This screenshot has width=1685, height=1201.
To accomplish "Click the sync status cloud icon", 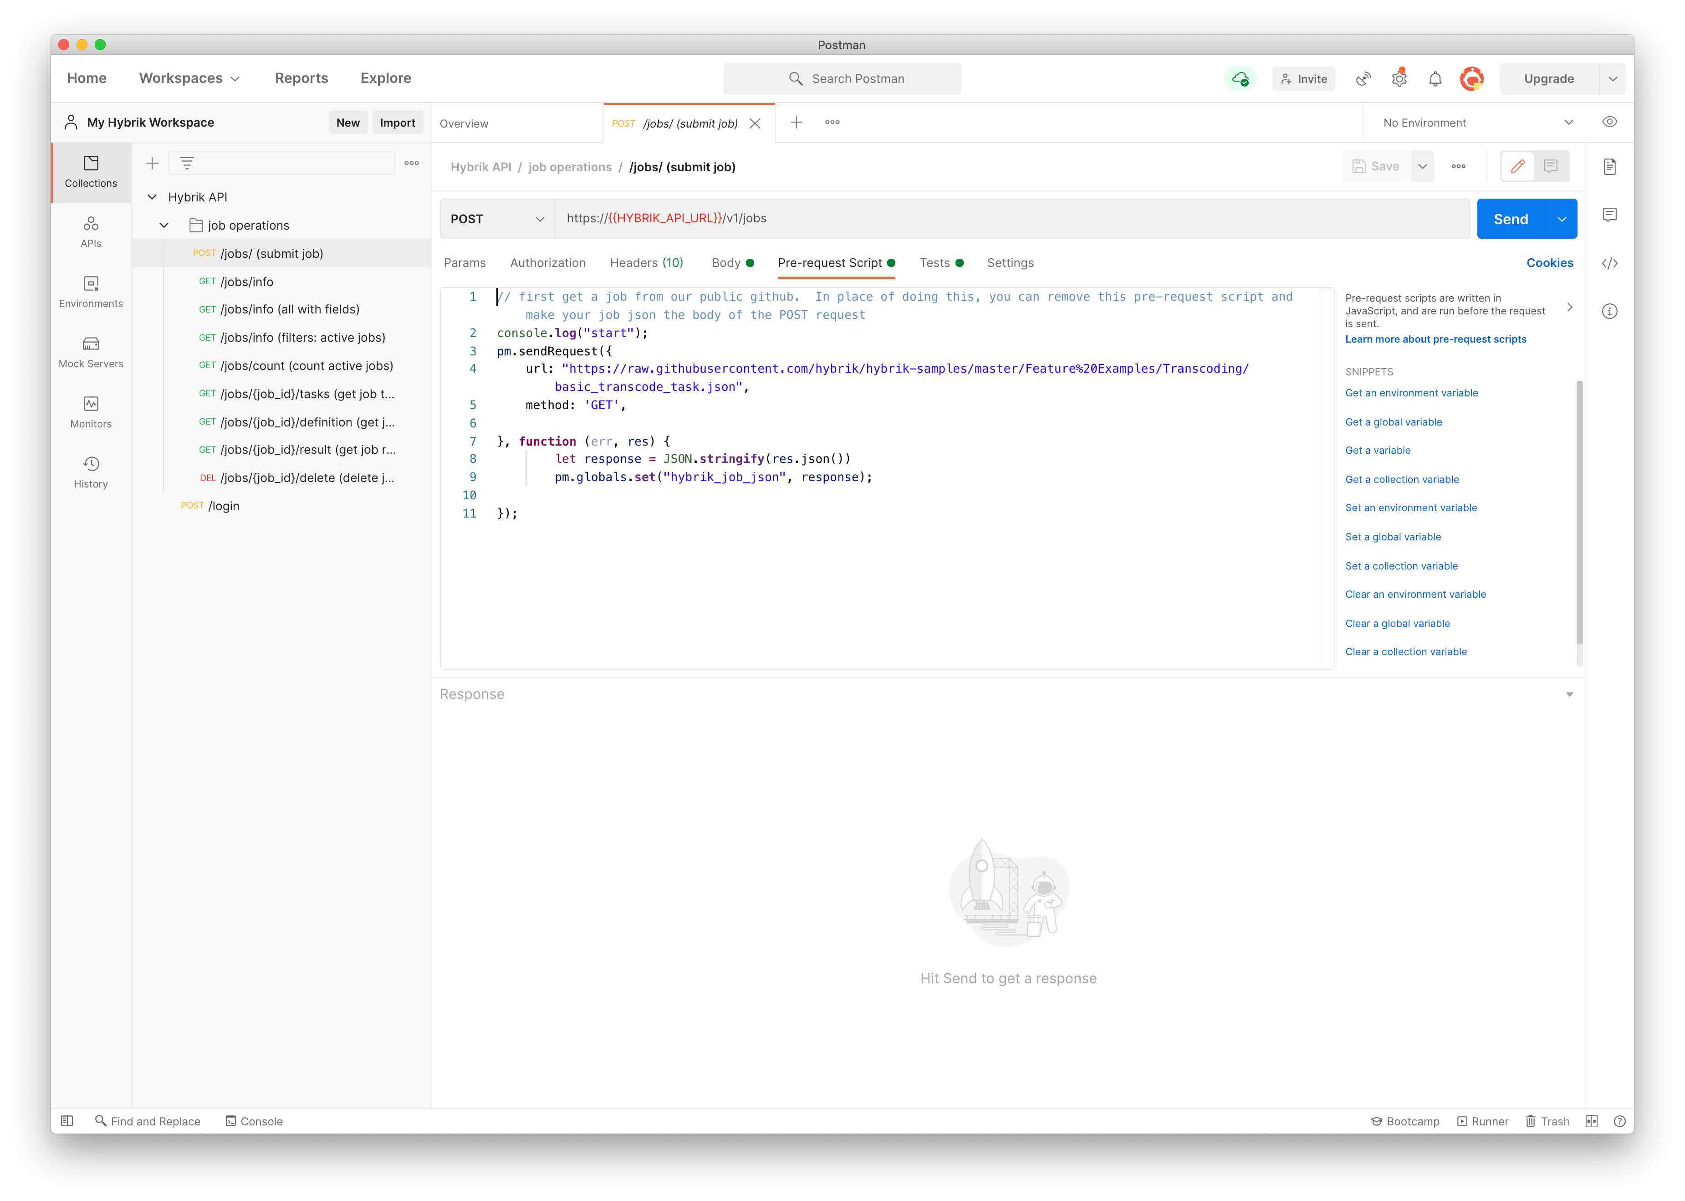I will (1240, 78).
